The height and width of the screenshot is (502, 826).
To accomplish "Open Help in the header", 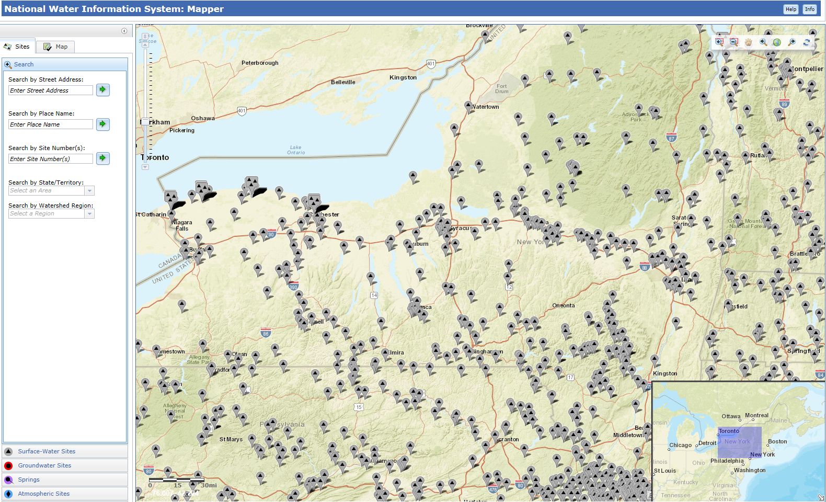I will click(x=790, y=9).
